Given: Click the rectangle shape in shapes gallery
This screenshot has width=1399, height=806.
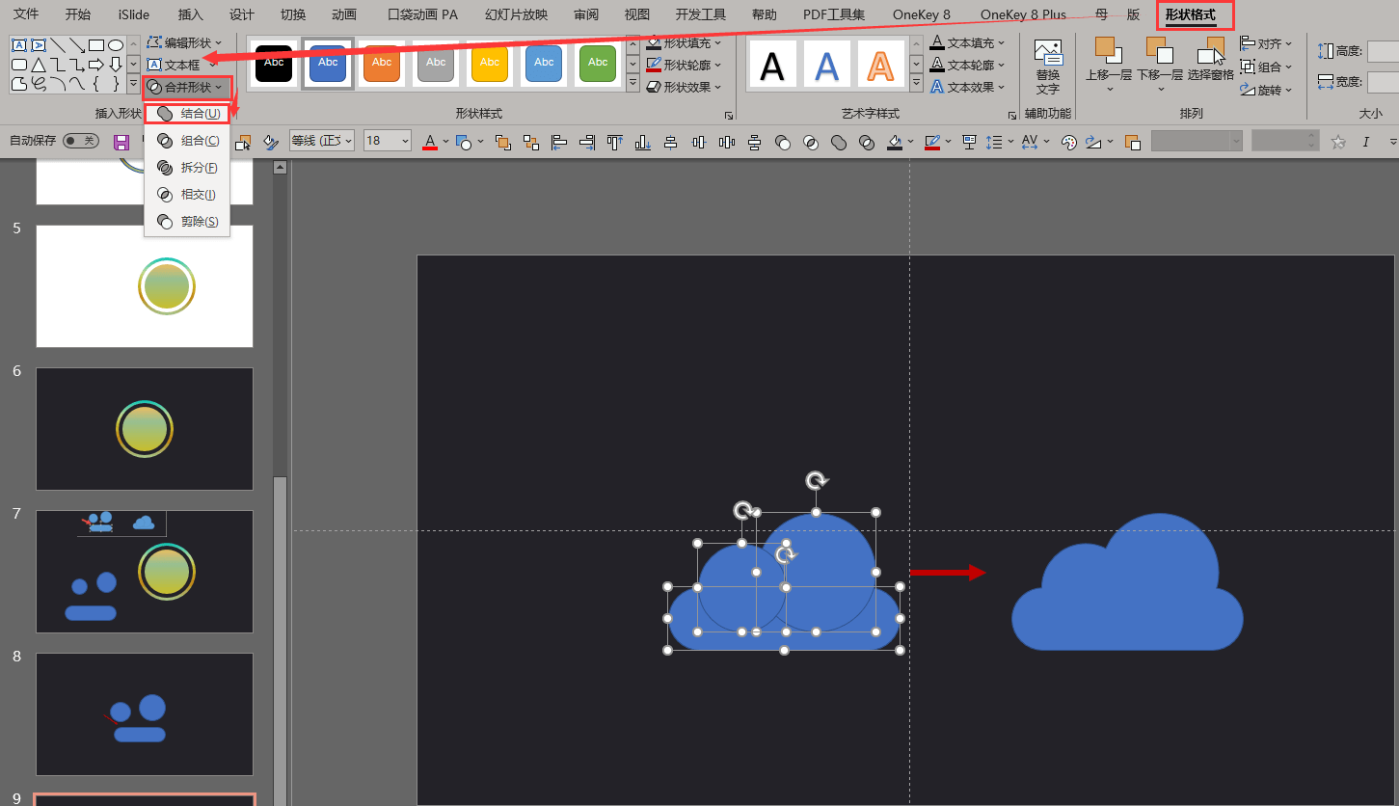Looking at the screenshot, I should [96, 45].
